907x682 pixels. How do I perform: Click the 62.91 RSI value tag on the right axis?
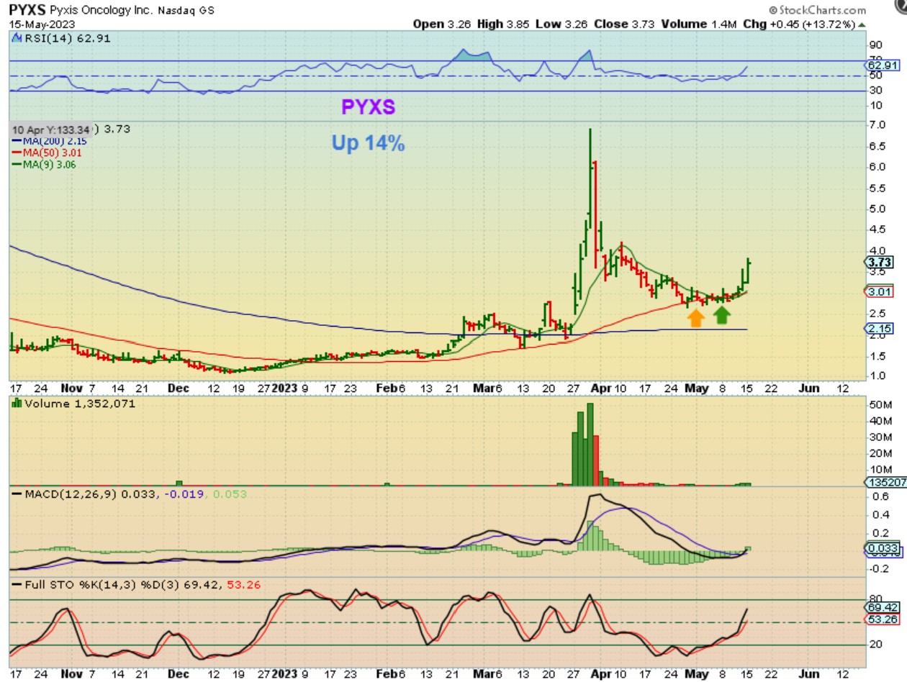(x=881, y=65)
